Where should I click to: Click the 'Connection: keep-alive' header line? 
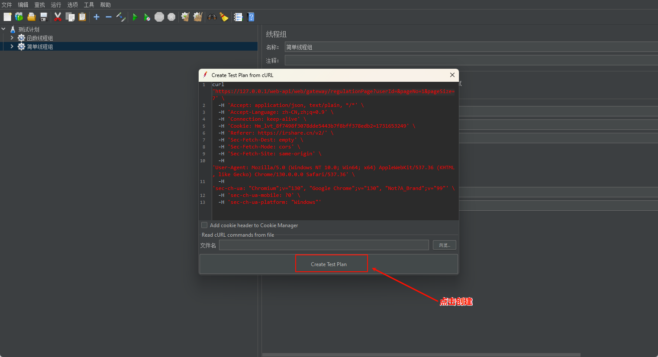click(x=262, y=119)
